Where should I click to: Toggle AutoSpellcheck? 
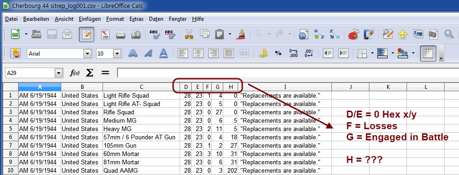pos(170,34)
